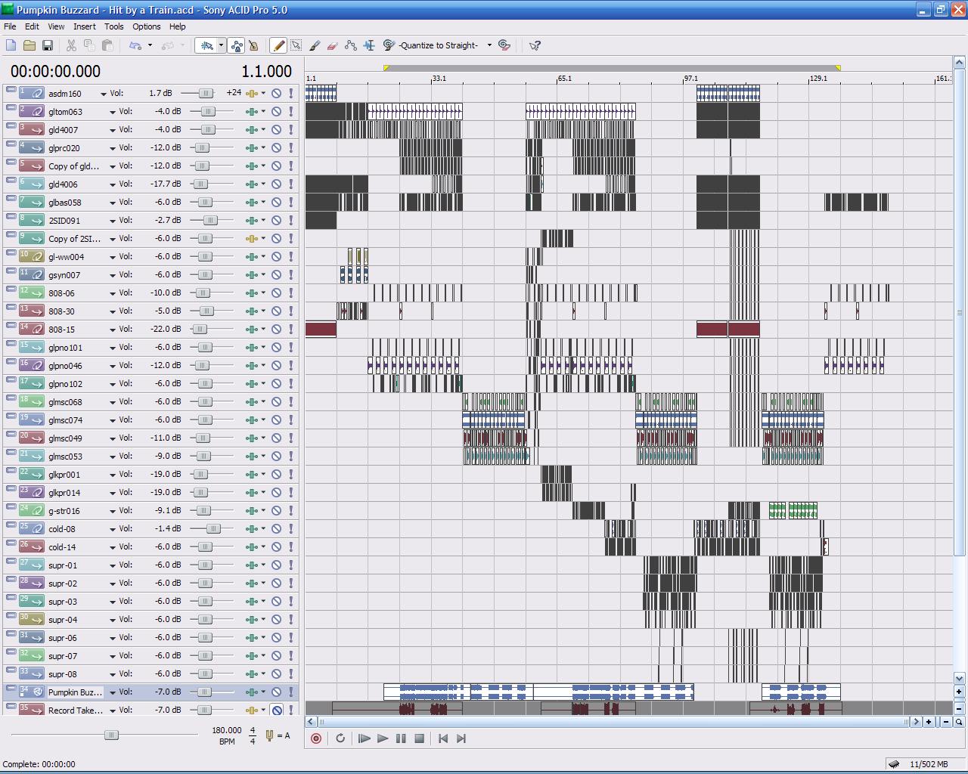Toggle Loop Playback button
This screenshot has height=774, width=968.
click(x=340, y=738)
